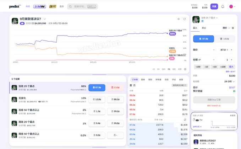241x149 pixels.
Task: Click the create Buy order button
Action: tap(214, 100)
